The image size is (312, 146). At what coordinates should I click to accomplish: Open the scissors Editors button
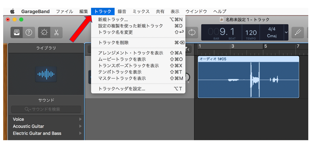click(x=56, y=33)
